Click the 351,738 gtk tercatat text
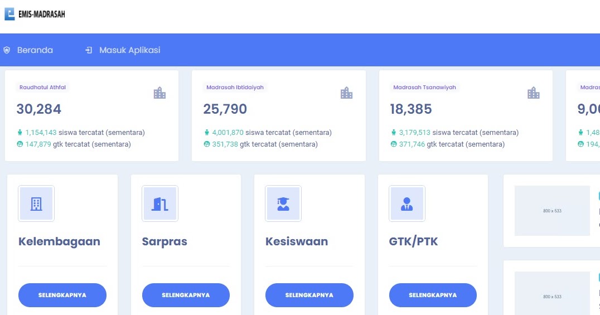 [265, 144]
